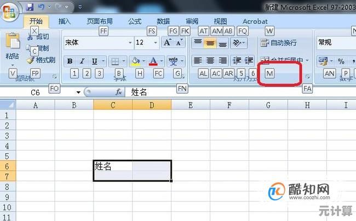Select bottom vertical alignment
The height and width of the screenshot is (221, 356).
(x=223, y=42)
